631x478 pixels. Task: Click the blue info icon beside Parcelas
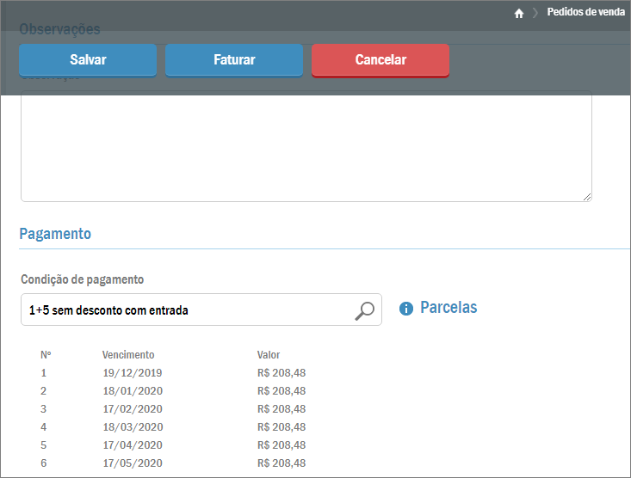406,309
